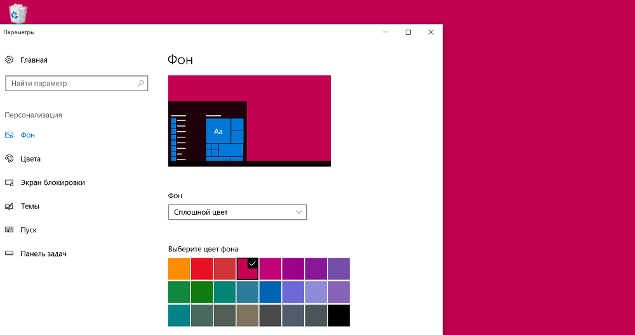This screenshot has height=335, width=635.
Task: Click the picture icon beside Фон
Action: click(x=9, y=135)
